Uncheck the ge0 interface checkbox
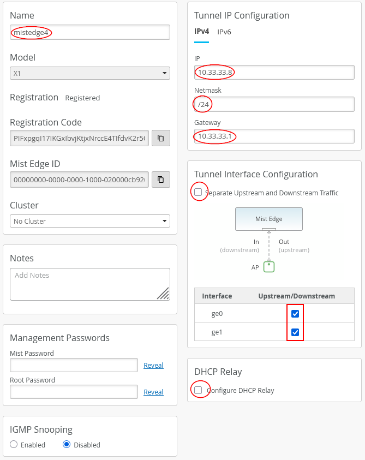Screen dimensions: 365x460 [295, 313]
